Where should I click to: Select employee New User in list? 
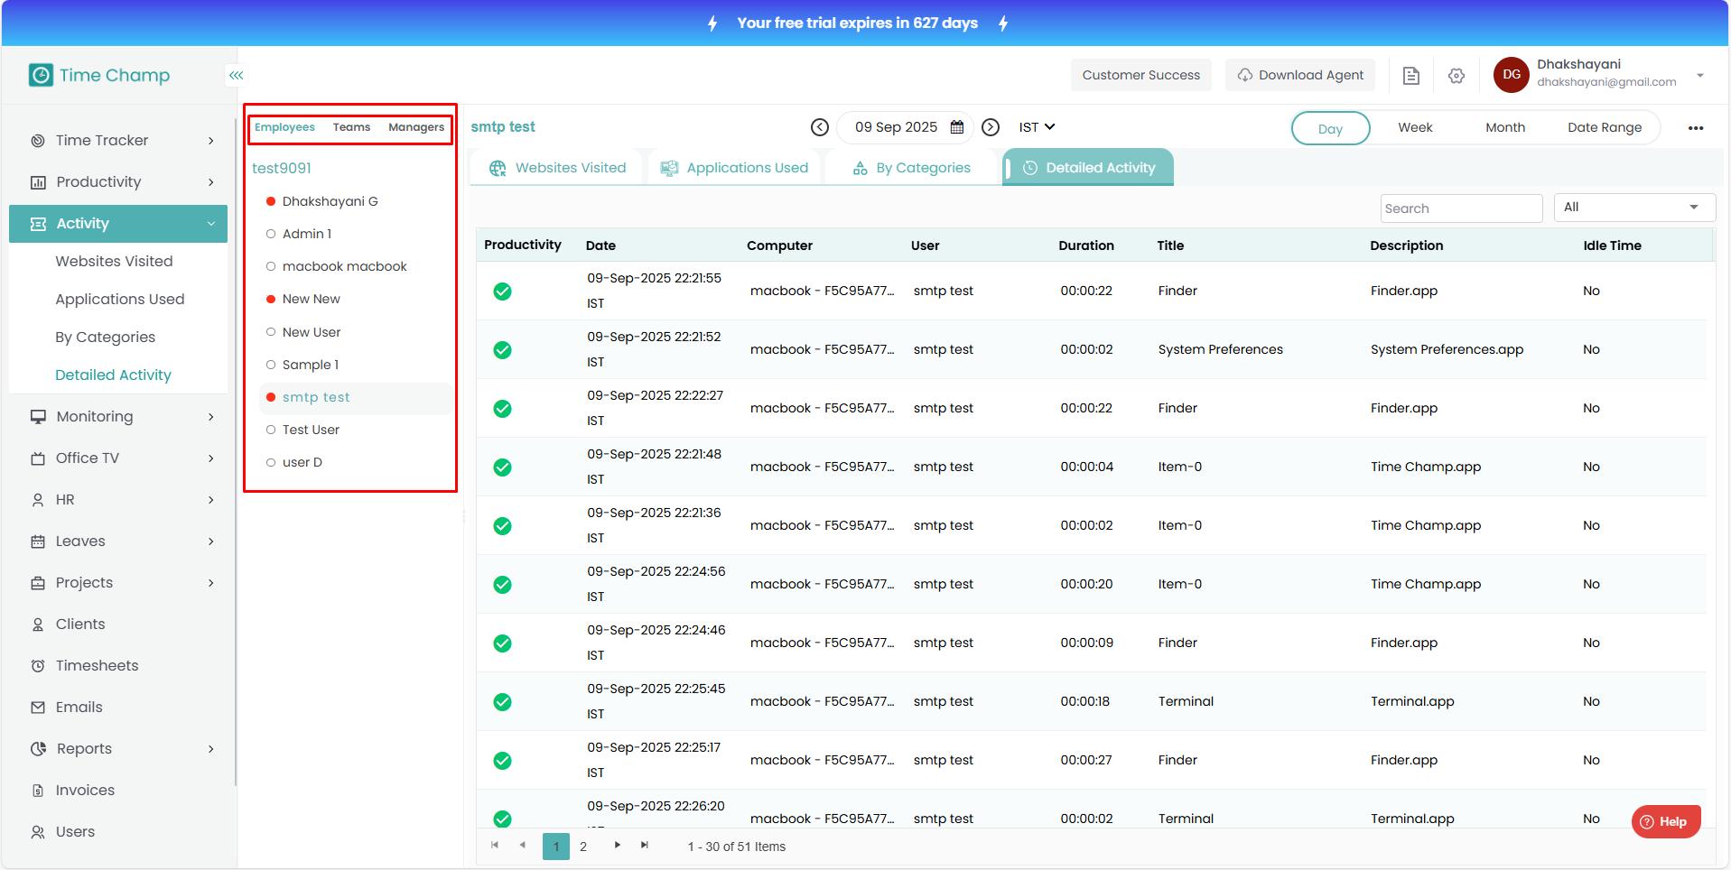(x=312, y=332)
